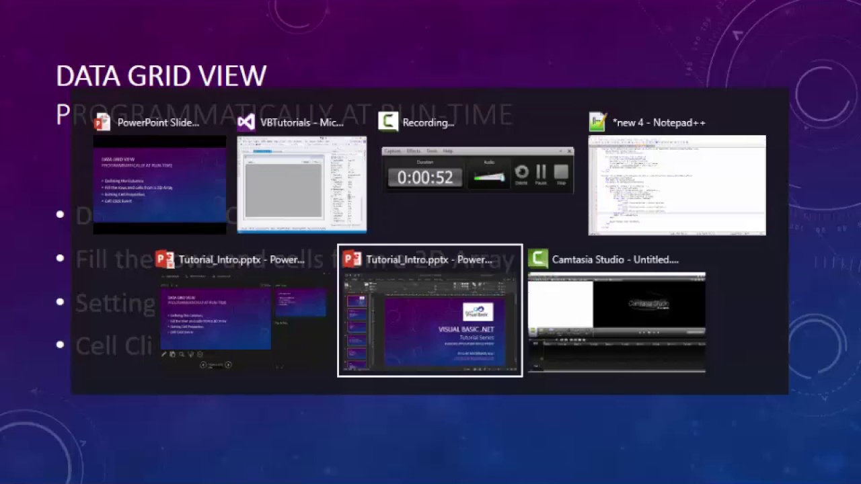Screen dimensions: 861x484
Task: Open the Effects menu in the recorder
Action: point(413,151)
